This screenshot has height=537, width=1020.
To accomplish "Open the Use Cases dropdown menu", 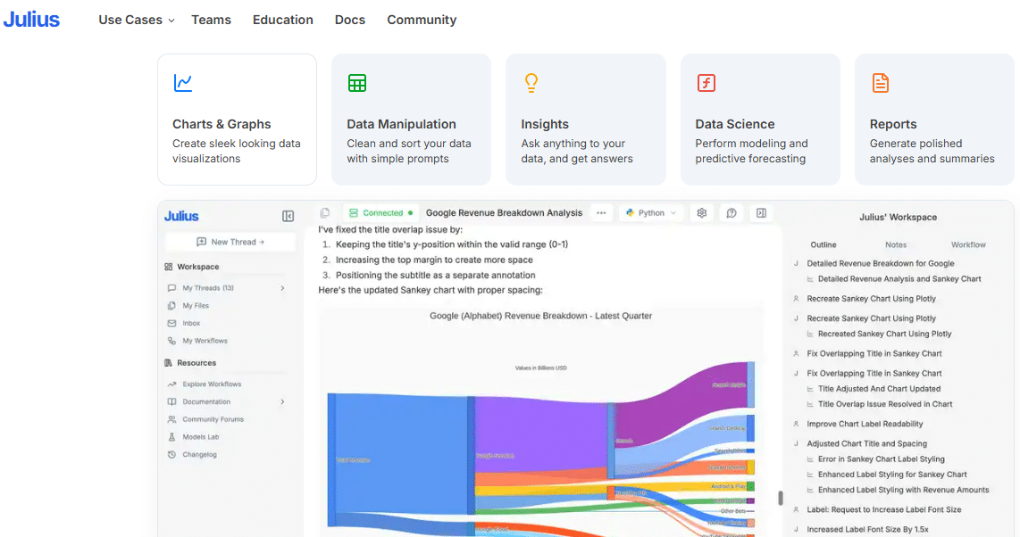I will (137, 21).
